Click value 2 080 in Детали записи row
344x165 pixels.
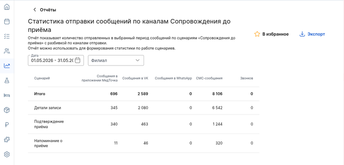coord(143,108)
